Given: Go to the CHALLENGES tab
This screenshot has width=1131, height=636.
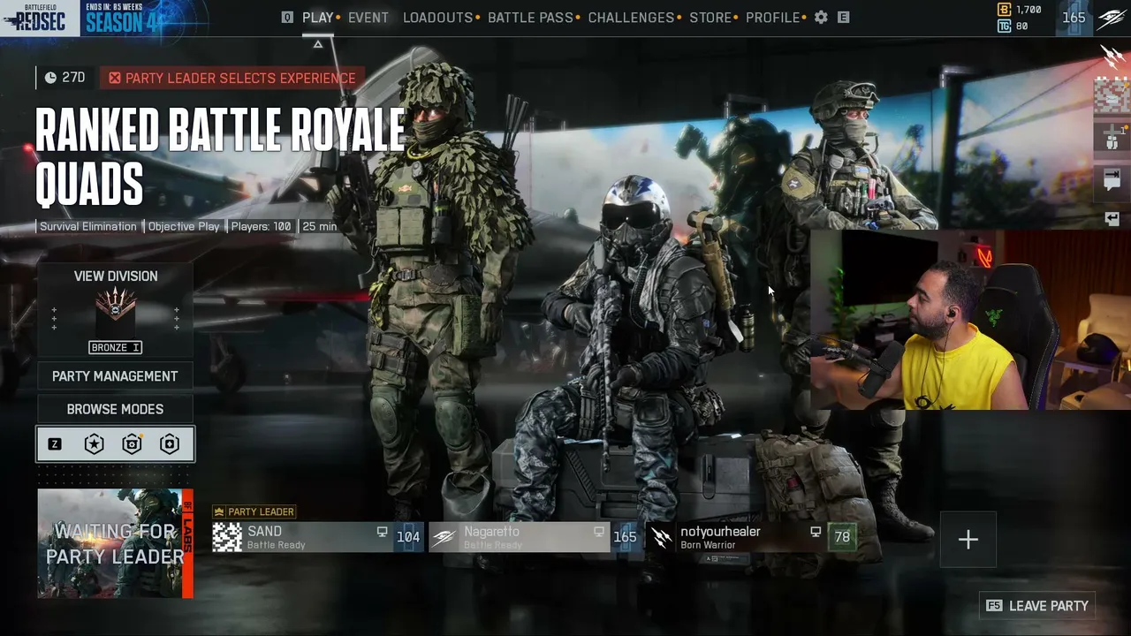Looking at the screenshot, I should pos(631,18).
